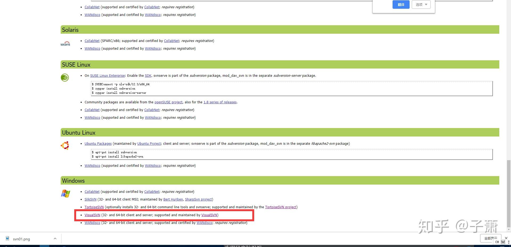This screenshot has height=247, width=511.
Task: Click the M input method icon
Action: coord(503,242)
